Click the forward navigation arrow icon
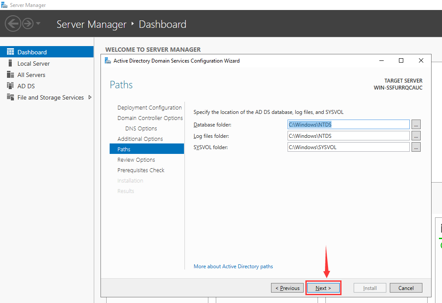The height and width of the screenshot is (303, 442). point(28,23)
